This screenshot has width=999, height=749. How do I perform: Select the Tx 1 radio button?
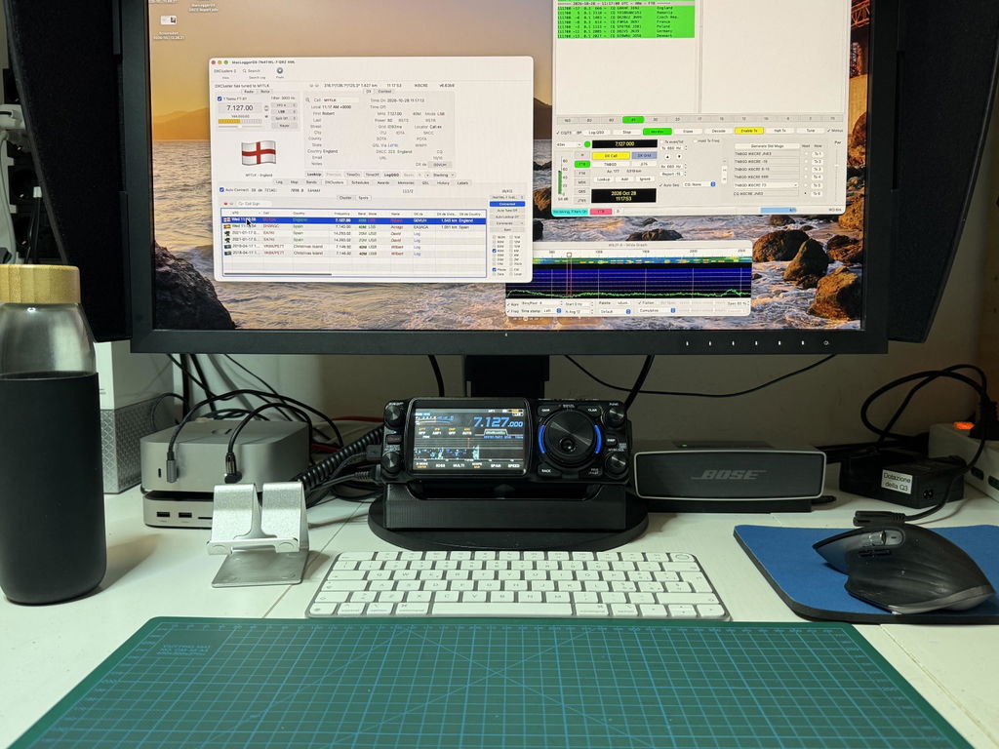807,153
